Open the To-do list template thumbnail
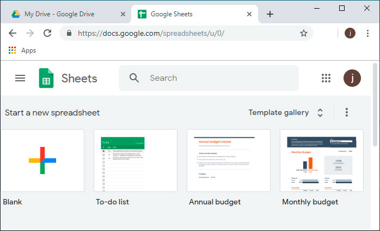 pyautogui.click(x=136, y=161)
